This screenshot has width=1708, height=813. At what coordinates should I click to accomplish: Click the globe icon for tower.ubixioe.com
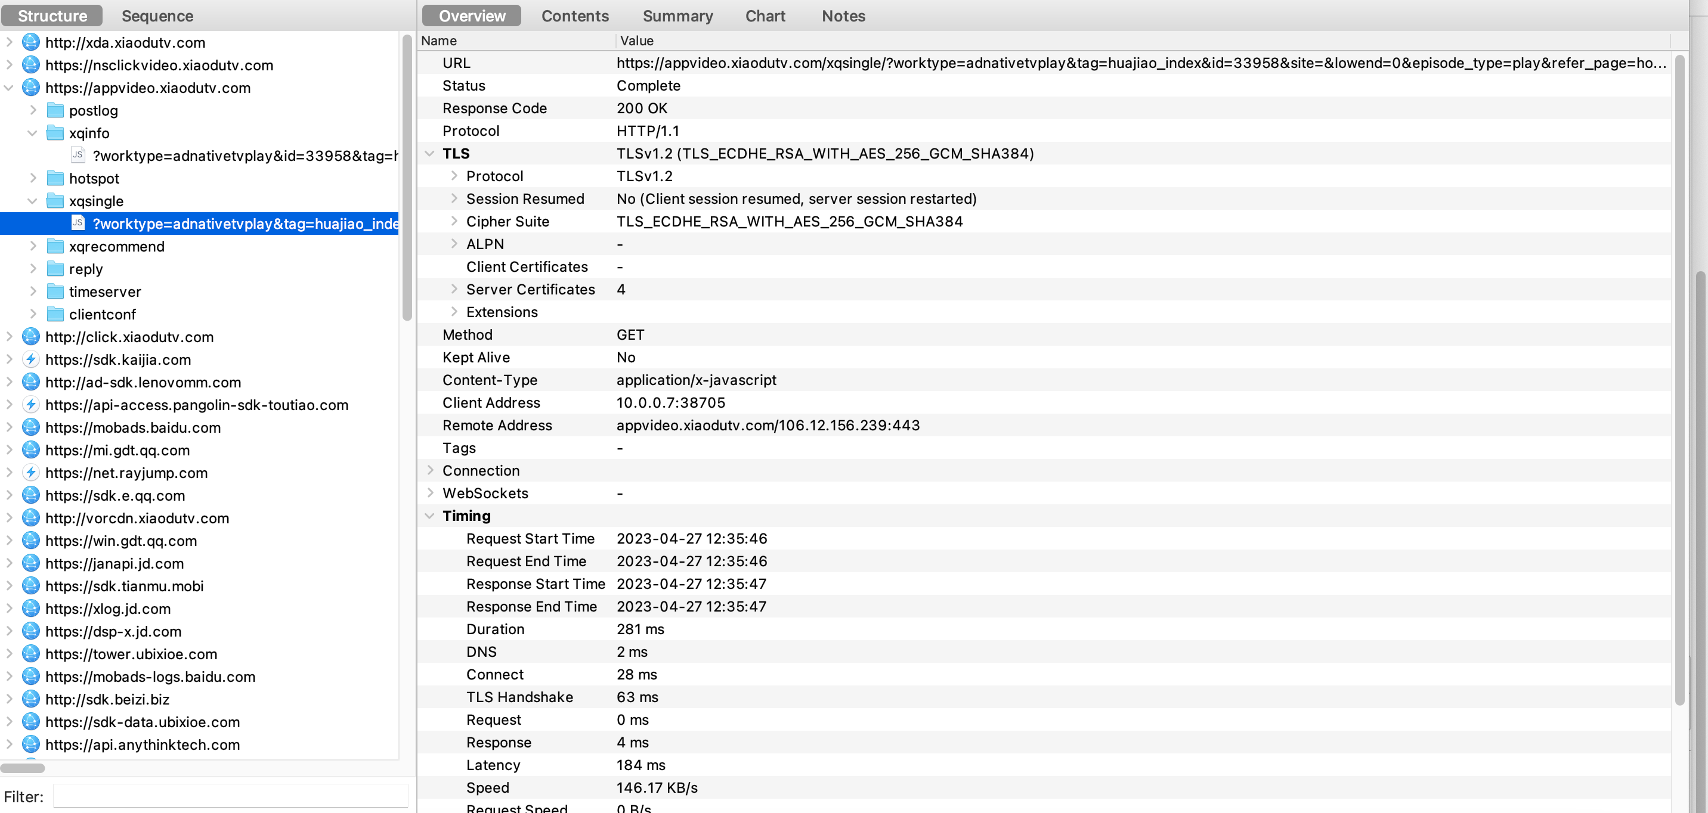[x=30, y=654]
